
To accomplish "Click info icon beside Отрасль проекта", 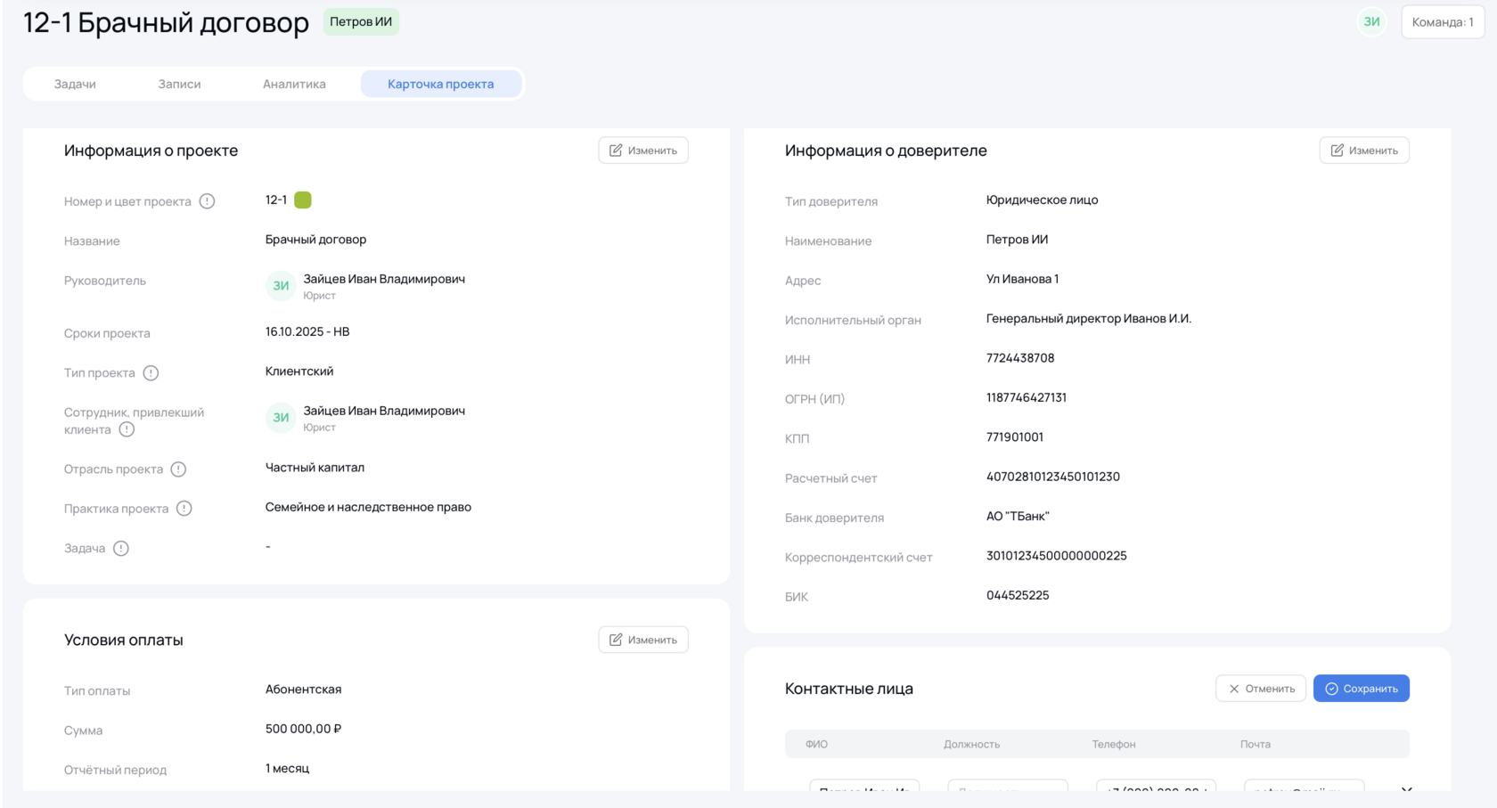I will pos(178,469).
